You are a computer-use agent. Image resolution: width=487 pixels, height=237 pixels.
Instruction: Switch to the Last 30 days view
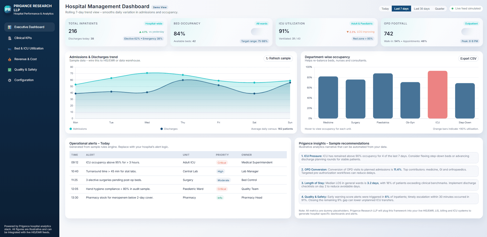pos(422,8)
